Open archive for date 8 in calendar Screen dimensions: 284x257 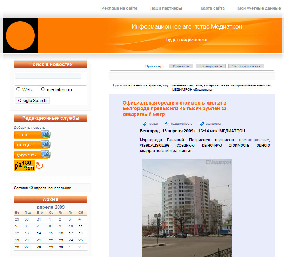coord(50,226)
